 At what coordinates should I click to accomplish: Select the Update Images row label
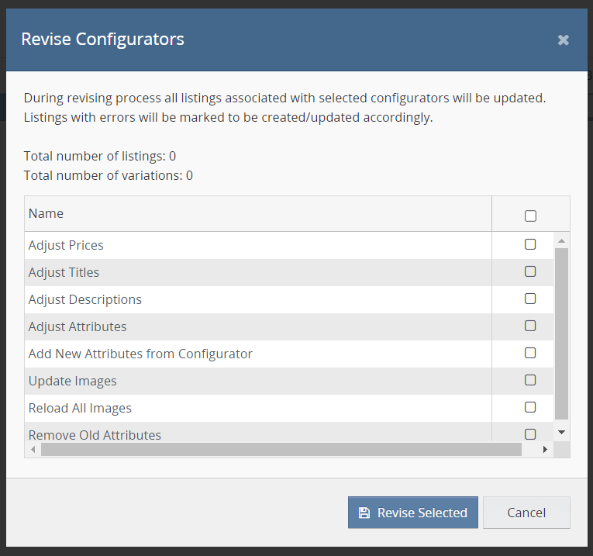73,381
